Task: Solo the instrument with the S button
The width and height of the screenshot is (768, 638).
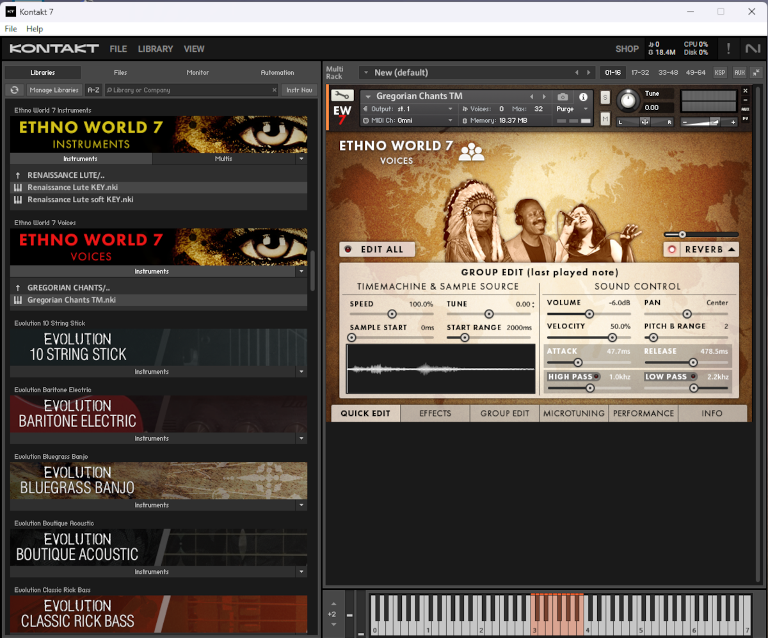Action: 605,97
